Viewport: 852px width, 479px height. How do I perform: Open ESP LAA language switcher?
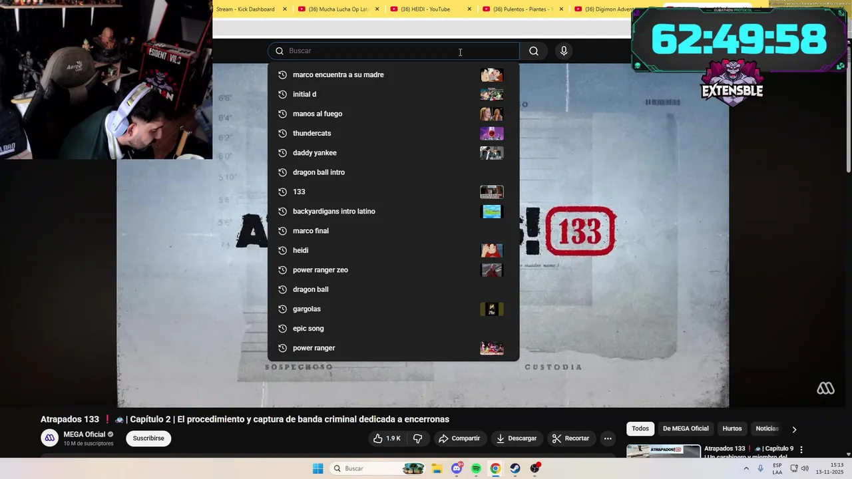pyautogui.click(x=777, y=468)
